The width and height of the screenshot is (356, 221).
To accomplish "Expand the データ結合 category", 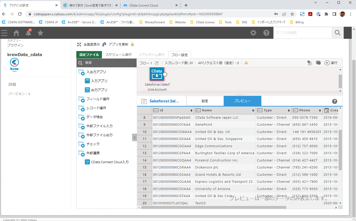I will pyautogui.click(x=94, y=117).
